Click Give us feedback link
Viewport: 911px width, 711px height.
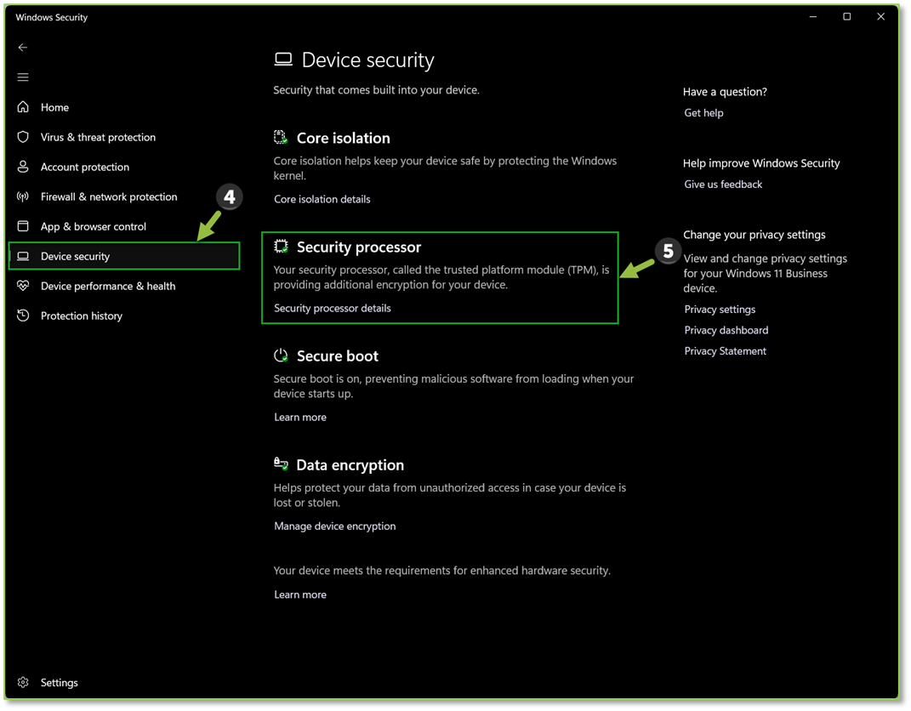pos(722,184)
